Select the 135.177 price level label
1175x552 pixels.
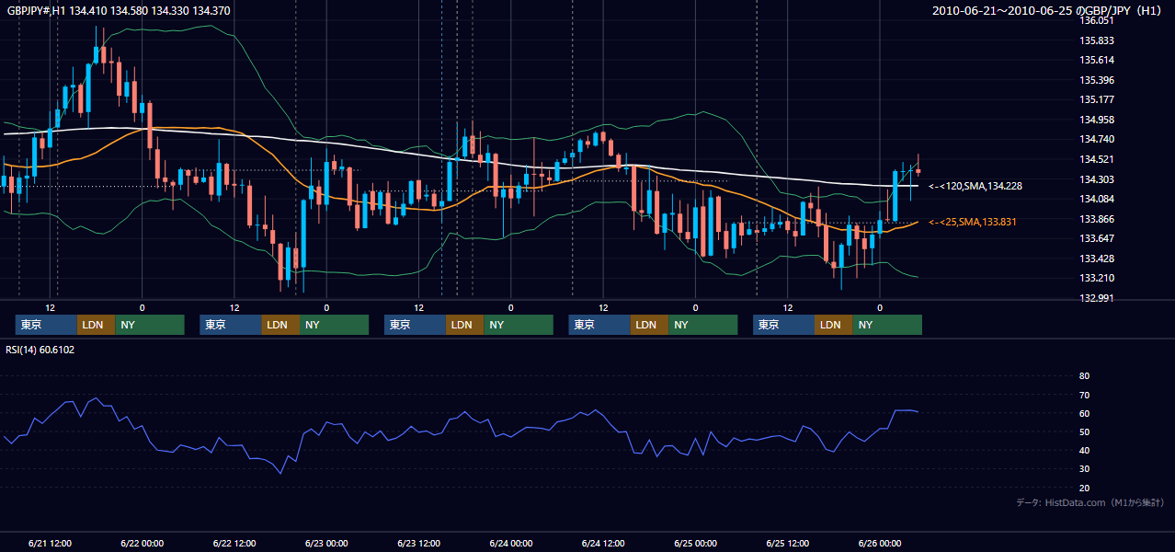(x=1098, y=99)
